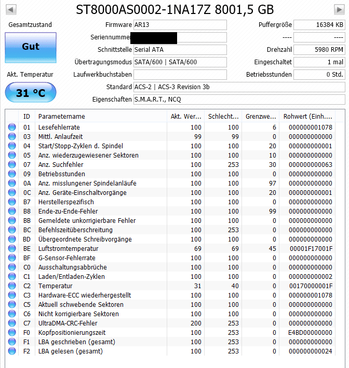The height and width of the screenshot is (368, 349).
Task: Click status icon of wiederzugewiesener Sektoren row
Action: [12, 155]
